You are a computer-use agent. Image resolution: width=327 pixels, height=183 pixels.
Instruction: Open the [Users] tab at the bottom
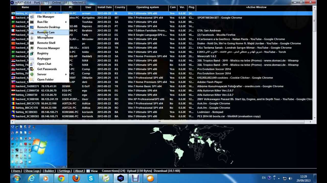click(17, 171)
